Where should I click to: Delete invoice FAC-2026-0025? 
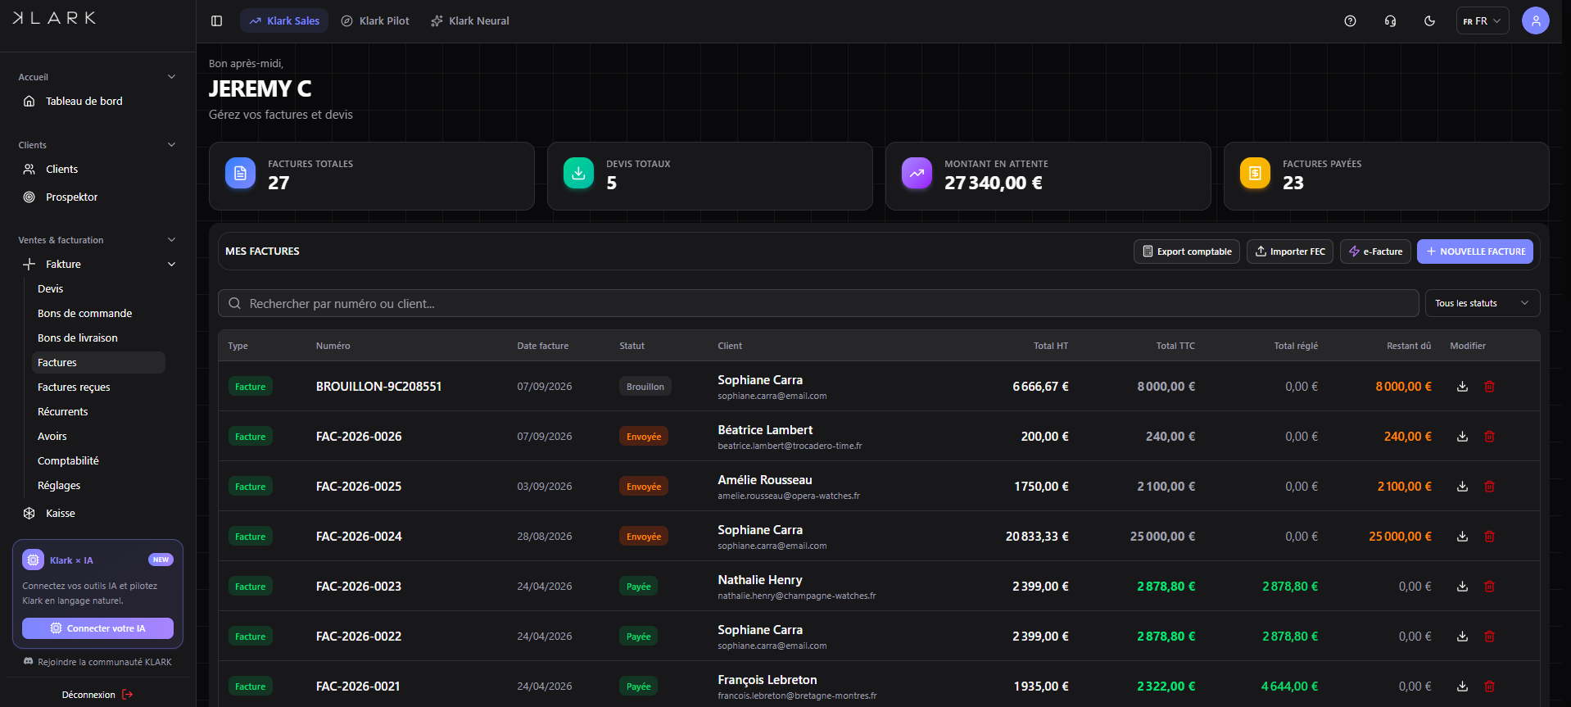coord(1490,487)
